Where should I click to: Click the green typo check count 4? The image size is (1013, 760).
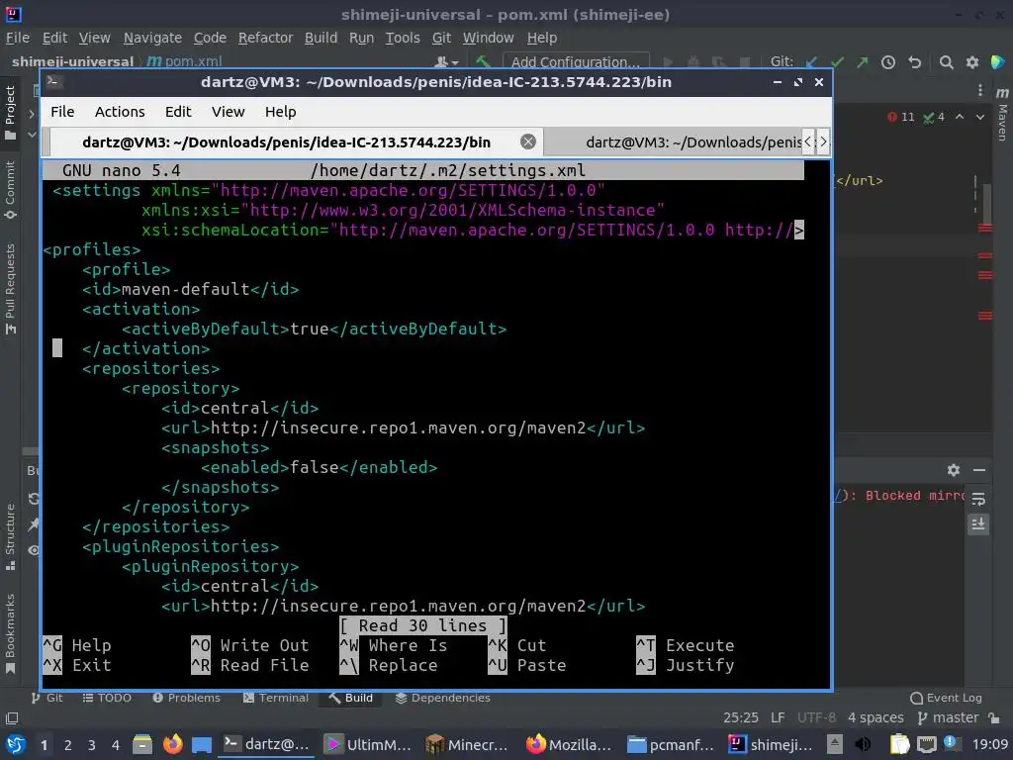pyautogui.click(x=934, y=117)
